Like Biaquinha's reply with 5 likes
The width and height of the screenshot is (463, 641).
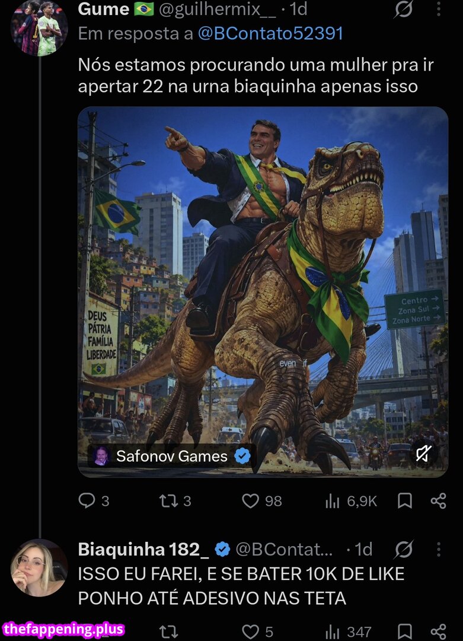(257, 632)
